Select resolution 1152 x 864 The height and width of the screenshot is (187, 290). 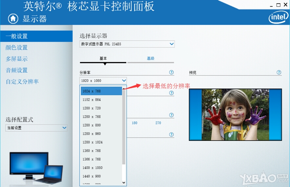pos(101,100)
